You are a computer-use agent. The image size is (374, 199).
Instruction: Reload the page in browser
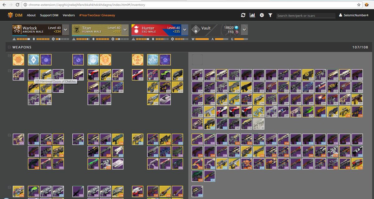pyautogui.click(x=18, y=5)
